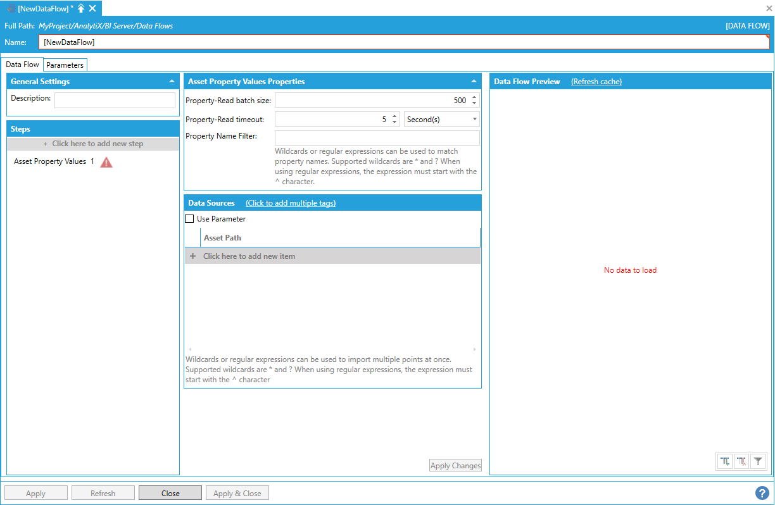The image size is (775, 505).
Task: Click the Property Name Filter input field
Action: pos(377,138)
